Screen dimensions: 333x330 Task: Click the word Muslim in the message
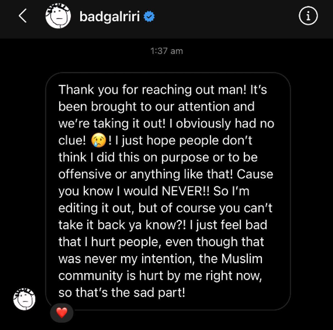coord(242,259)
